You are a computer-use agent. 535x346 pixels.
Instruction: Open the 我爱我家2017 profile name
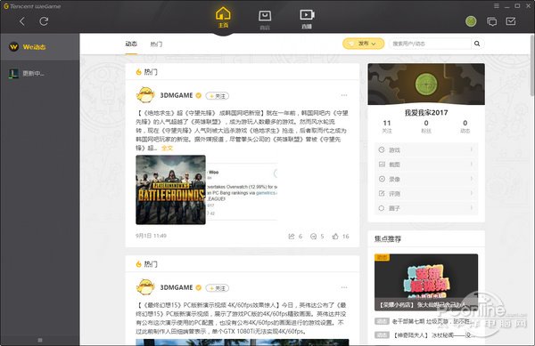pos(426,113)
